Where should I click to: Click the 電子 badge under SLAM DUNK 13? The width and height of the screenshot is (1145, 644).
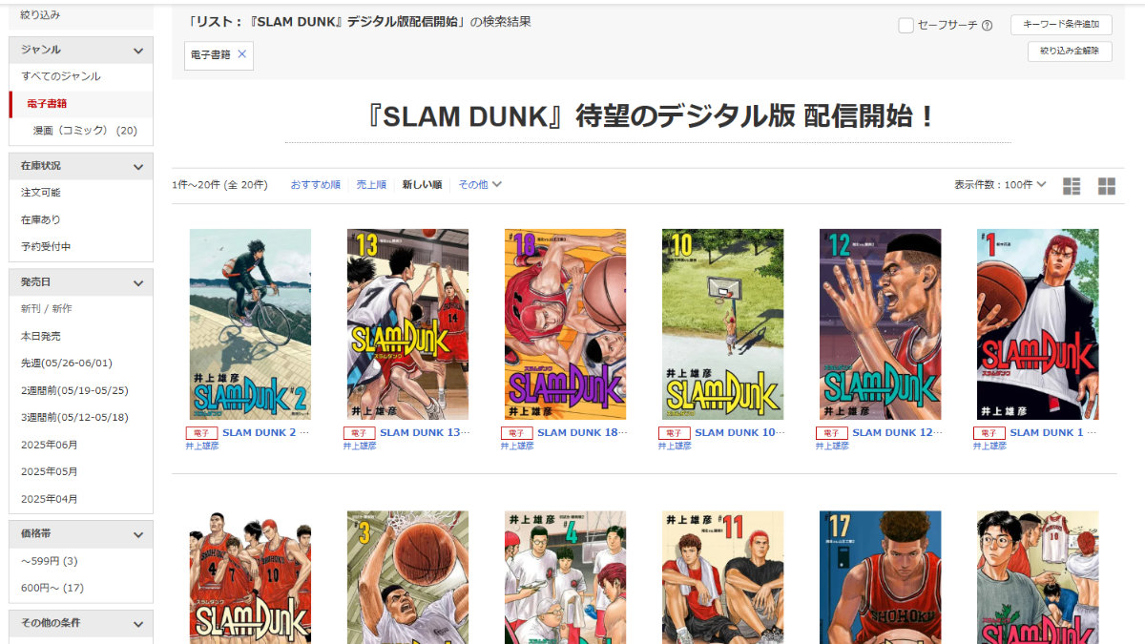(x=359, y=433)
